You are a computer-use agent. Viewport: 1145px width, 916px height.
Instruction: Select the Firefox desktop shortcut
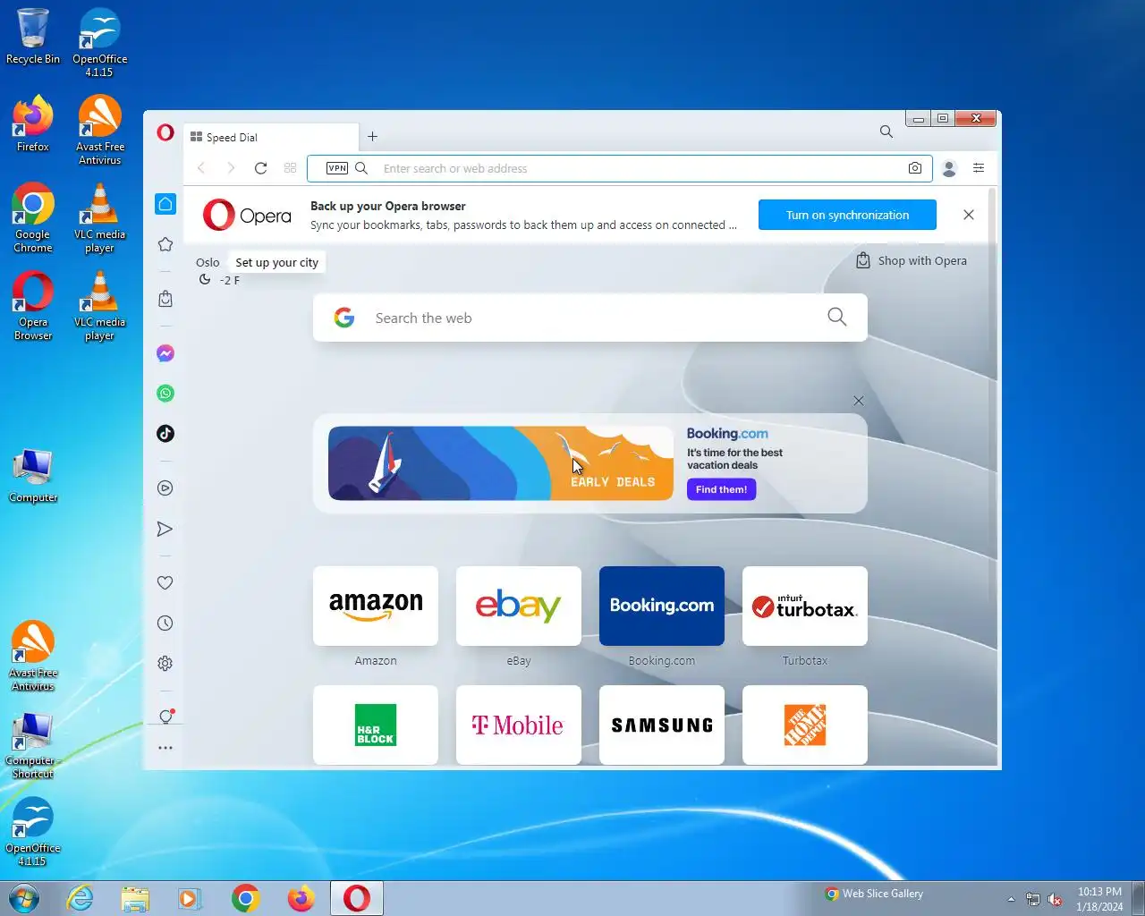coord(33,123)
